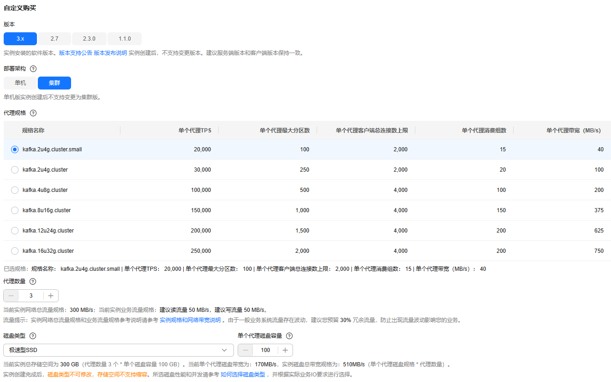Viewport: 611px width, 382px height.
Task: Click help icon next to 代理数量
Action: coord(33,281)
